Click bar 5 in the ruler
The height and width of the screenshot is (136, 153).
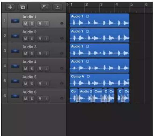tap(132, 5)
